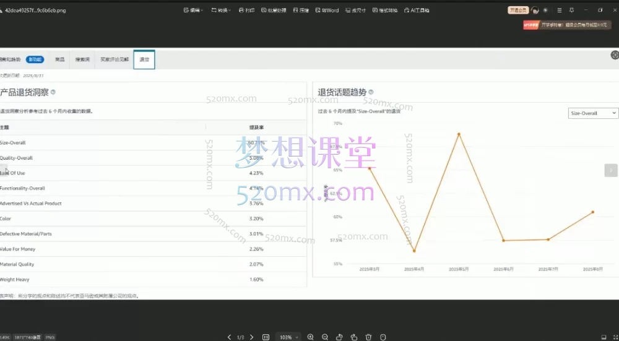This screenshot has height=341, width=619.
Task: Click the 批量处理 (Batch) toolbar button
Action: (274, 11)
